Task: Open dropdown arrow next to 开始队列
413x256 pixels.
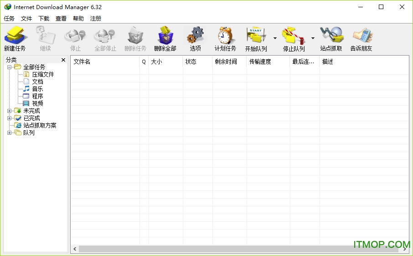Action: point(275,38)
